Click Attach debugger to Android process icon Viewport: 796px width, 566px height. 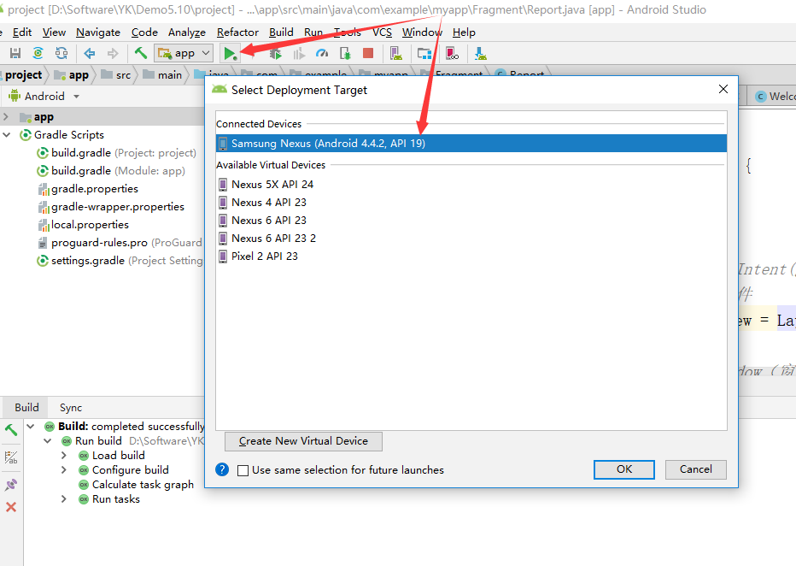pyautogui.click(x=345, y=53)
